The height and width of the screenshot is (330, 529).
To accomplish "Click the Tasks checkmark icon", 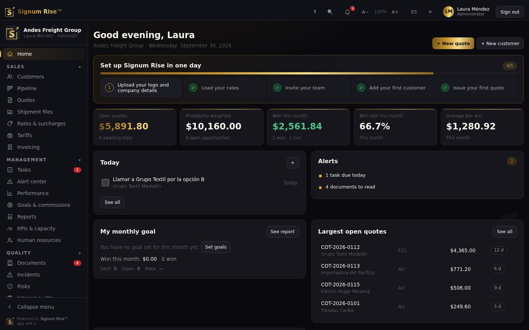I will pyautogui.click(x=10, y=170).
